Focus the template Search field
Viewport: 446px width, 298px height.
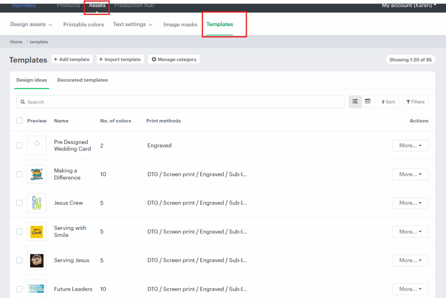click(180, 102)
